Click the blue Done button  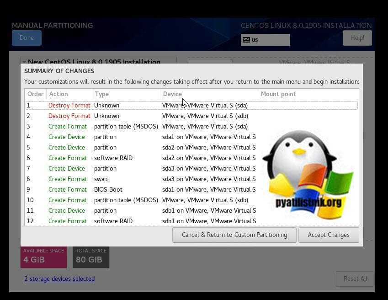pyautogui.click(x=27, y=38)
